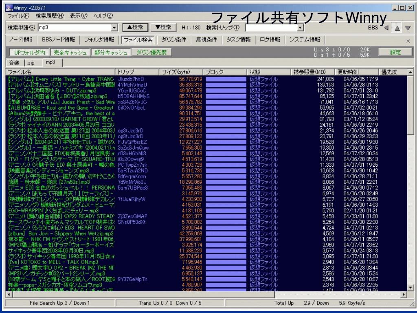Viewport: 417px width, 313px height.
Task: Sort by the 優先度 column header
Action: (393, 72)
